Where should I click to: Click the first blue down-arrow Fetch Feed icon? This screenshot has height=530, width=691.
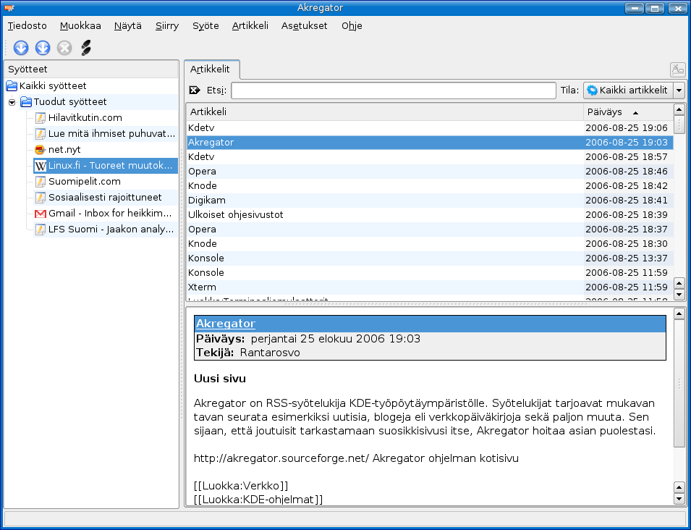21,48
